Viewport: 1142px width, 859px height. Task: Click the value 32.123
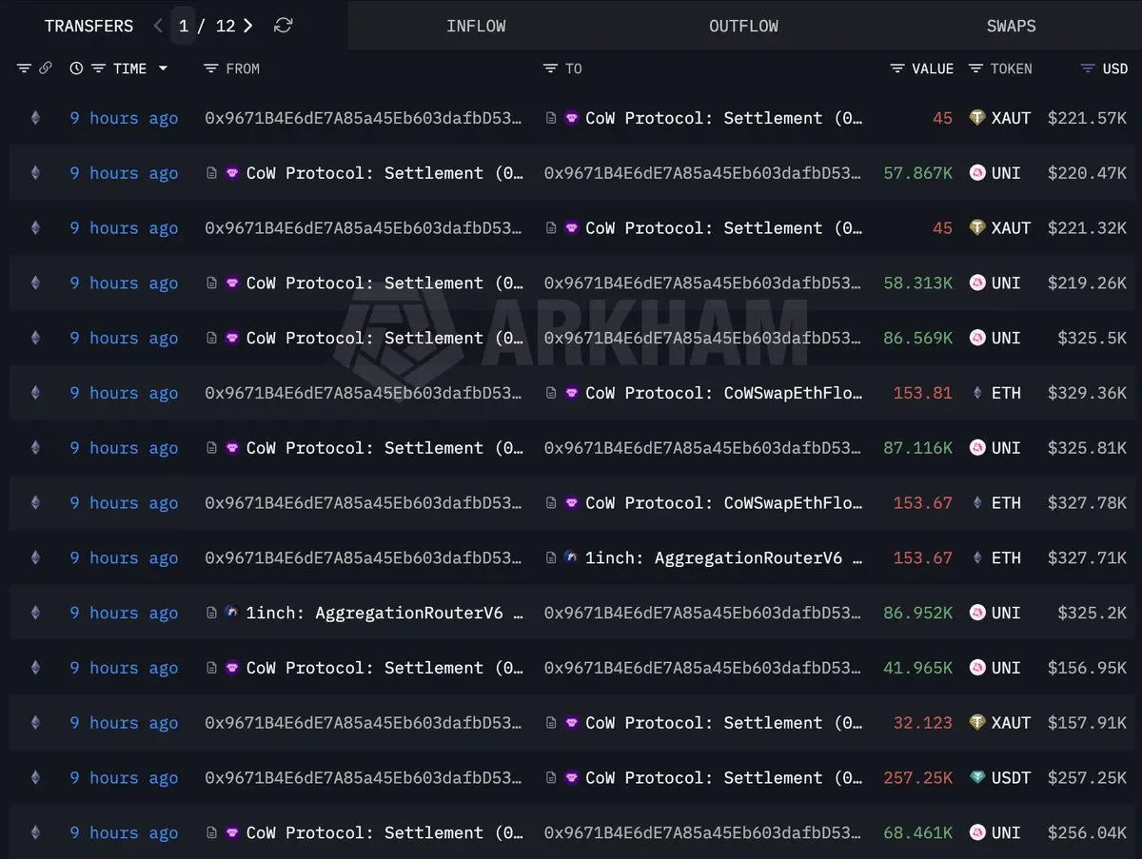point(922,723)
